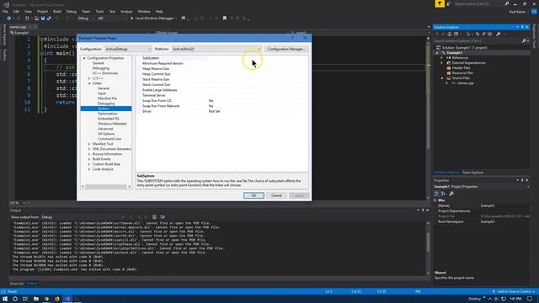
Task: Click the Properties wrench in Solution Explorer toolbar
Action: (x=498, y=34)
